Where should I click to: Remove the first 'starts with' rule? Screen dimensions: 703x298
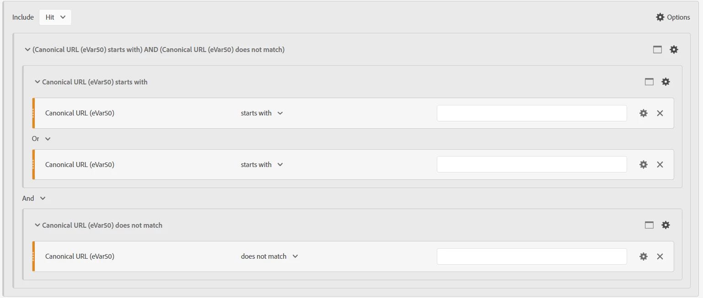[x=660, y=113]
